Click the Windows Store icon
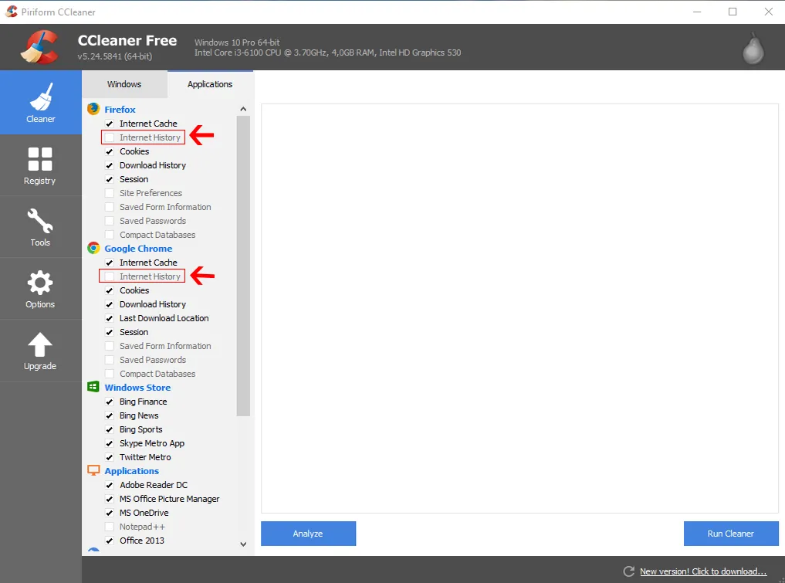Screen dimensions: 785x583 click(x=93, y=388)
